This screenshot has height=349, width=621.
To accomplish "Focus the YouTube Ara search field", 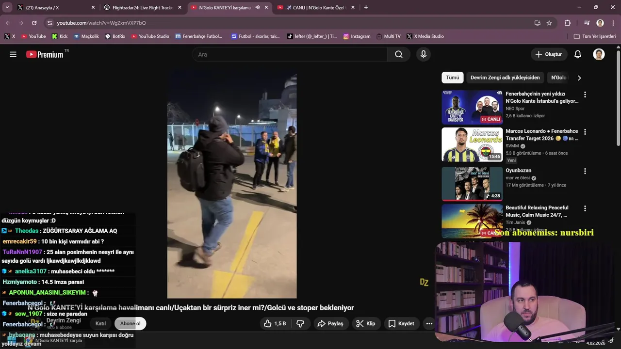I will point(290,54).
